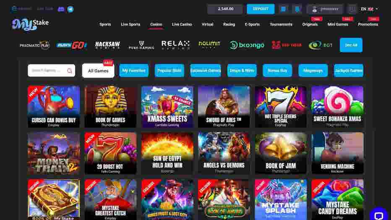Click the MyStake logo
Screen dimensions: 391x220
(x=30, y=24)
